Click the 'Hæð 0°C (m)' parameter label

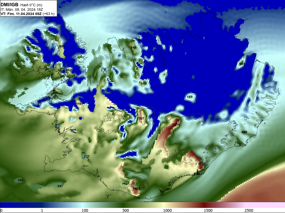point(31,5)
